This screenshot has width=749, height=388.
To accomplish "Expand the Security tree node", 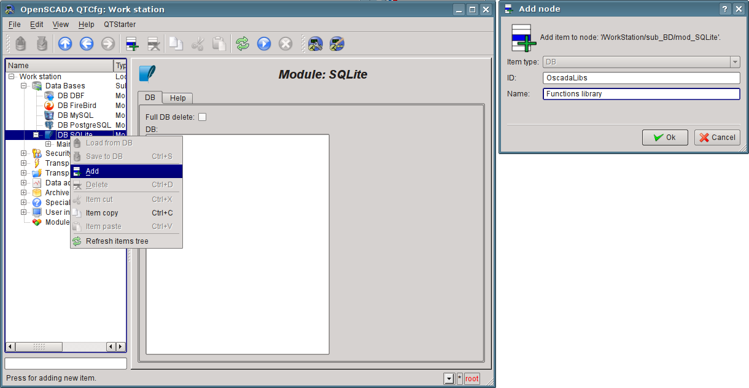I will [x=24, y=153].
